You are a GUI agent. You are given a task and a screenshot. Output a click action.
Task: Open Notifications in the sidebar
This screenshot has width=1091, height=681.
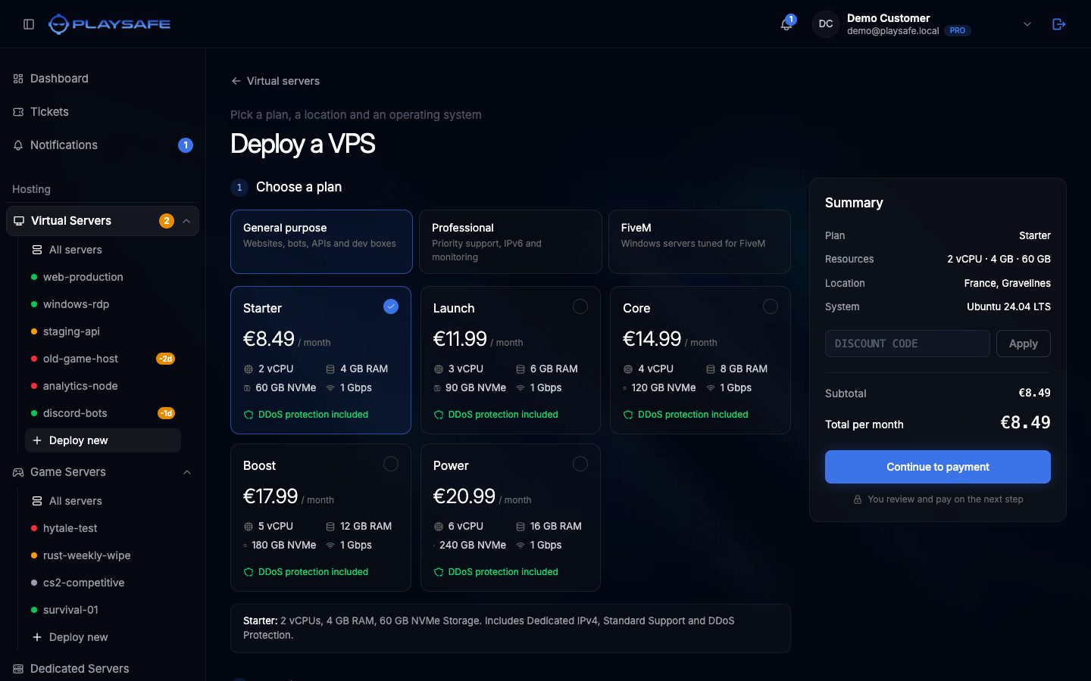pyautogui.click(x=102, y=145)
